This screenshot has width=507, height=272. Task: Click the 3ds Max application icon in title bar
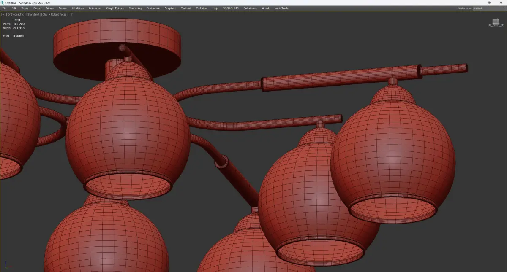click(x=3, y=3)
